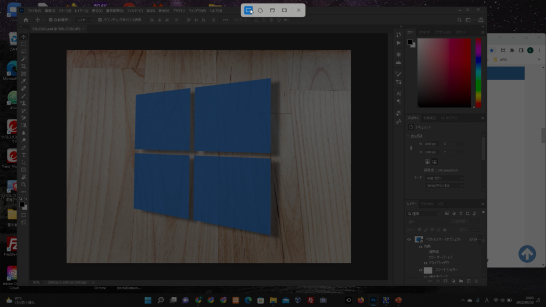
Task: Toggle visibility of スマートフィルター
Action: [x=421, y=270]
